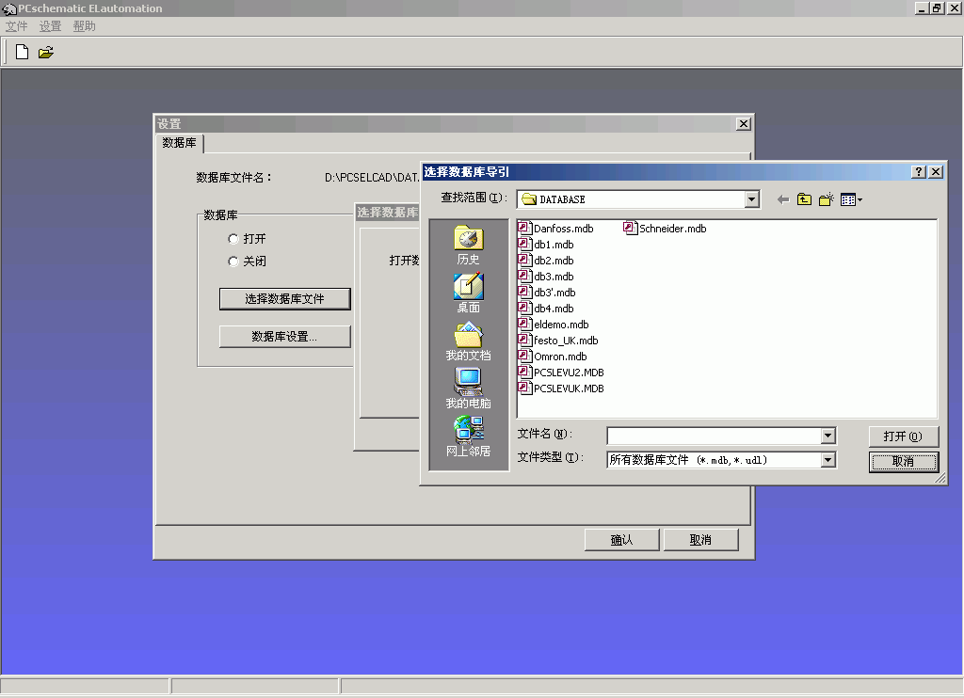Select the eldemo.mdb file
The image size is (964, 698).
pos(560,325)
